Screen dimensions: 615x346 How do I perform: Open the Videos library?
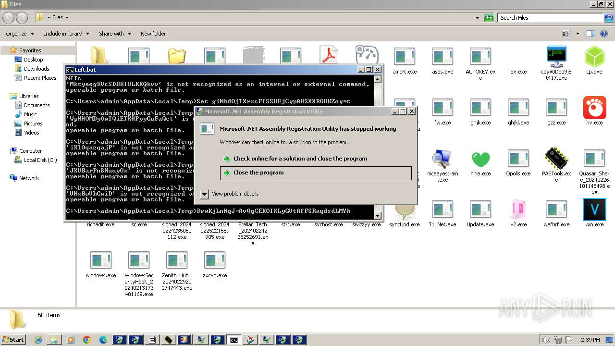(32, 133)
